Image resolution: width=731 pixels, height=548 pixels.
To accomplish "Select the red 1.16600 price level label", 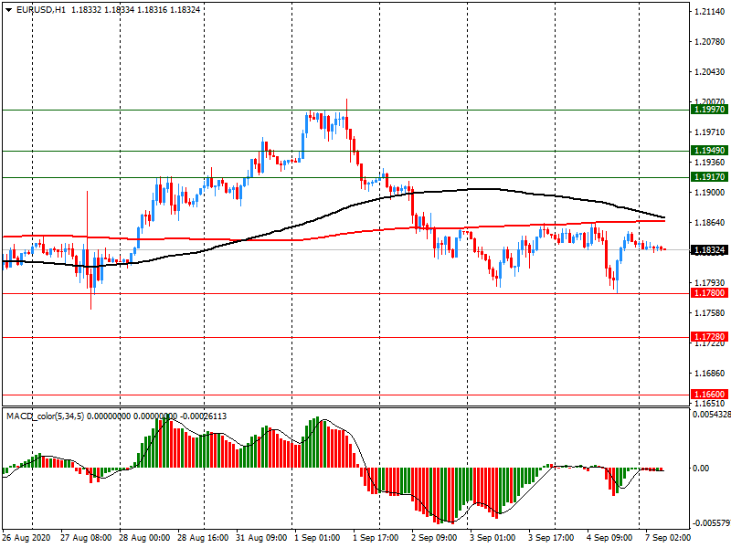I will (709, 395).
